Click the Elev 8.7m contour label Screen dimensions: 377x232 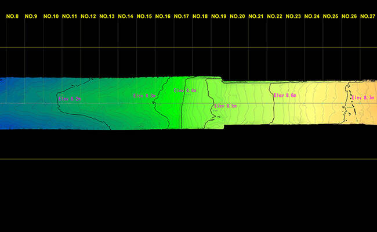coord(363,98)
